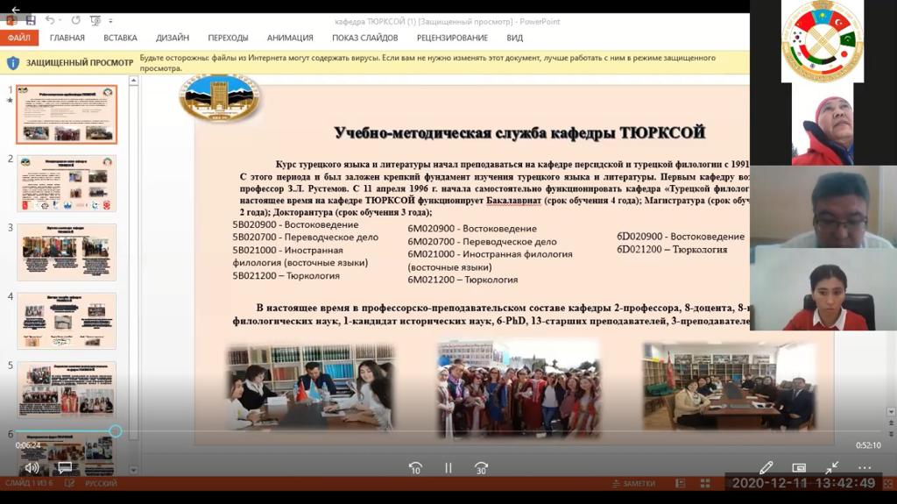
Task: Open the ФАЙЛ menu
Action: click(x=18, y=38)
